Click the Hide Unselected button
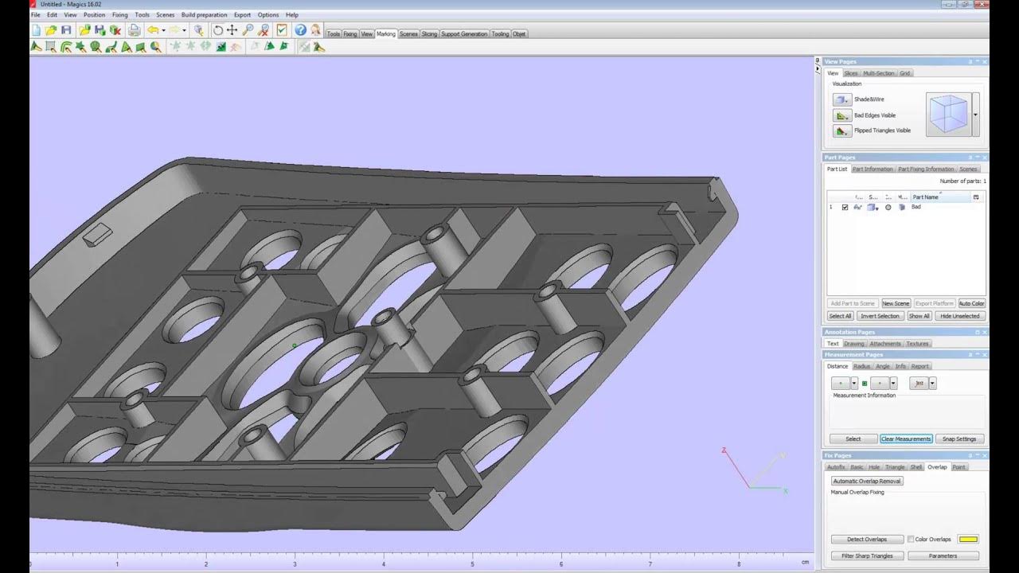 pos(960,316)
